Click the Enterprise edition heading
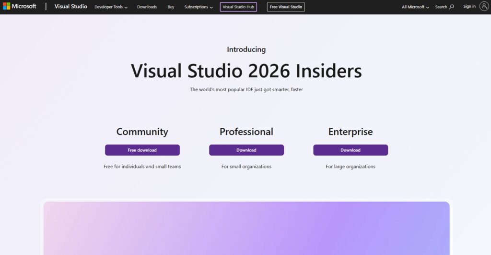The image size is (491, 255). pyautogui.click(x=350, y=132)
